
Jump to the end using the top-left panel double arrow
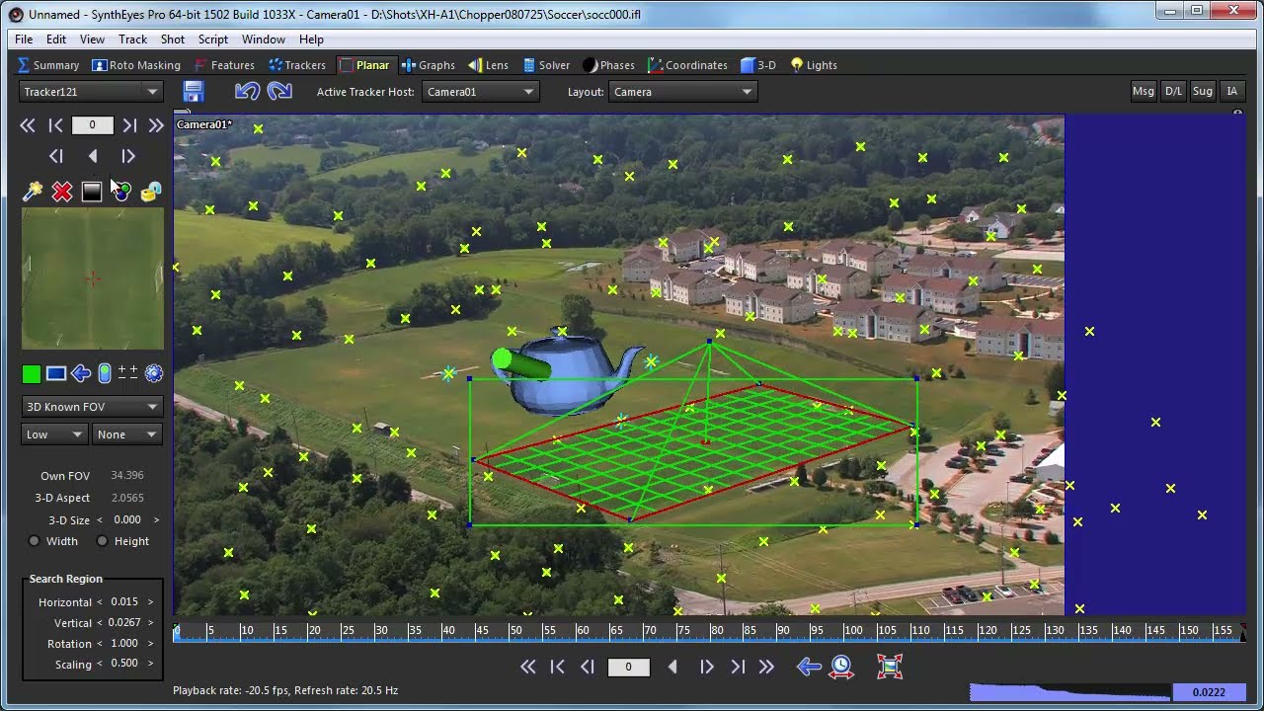[156, 125]
